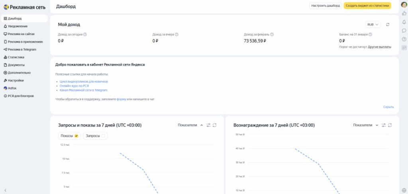Open the notifications bell in right sidebar

pos(404,22)
